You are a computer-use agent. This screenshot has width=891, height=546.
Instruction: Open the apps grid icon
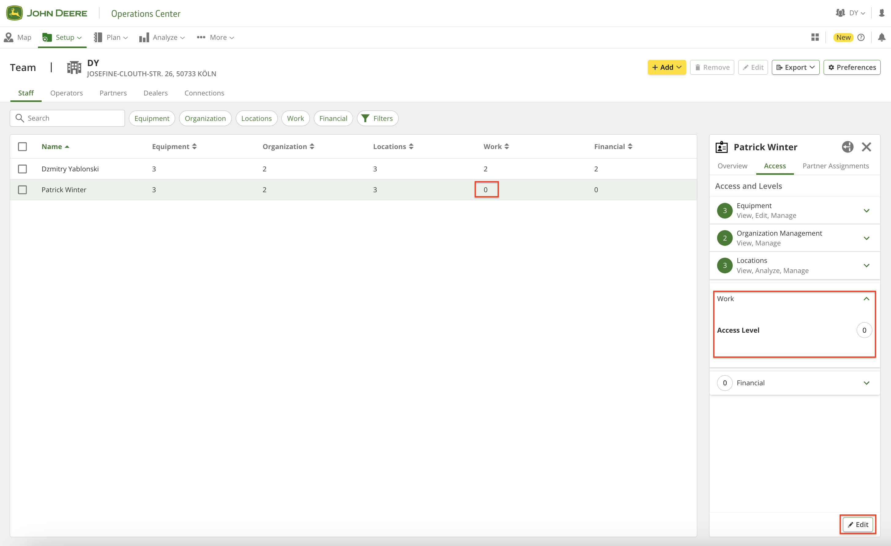click(815, 37)
